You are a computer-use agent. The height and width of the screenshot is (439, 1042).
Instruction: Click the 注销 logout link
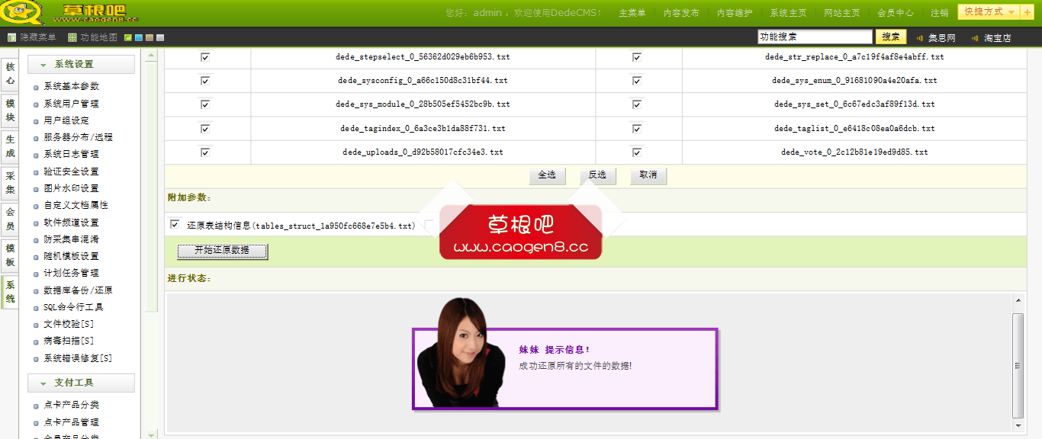click(x=939, y=11)
